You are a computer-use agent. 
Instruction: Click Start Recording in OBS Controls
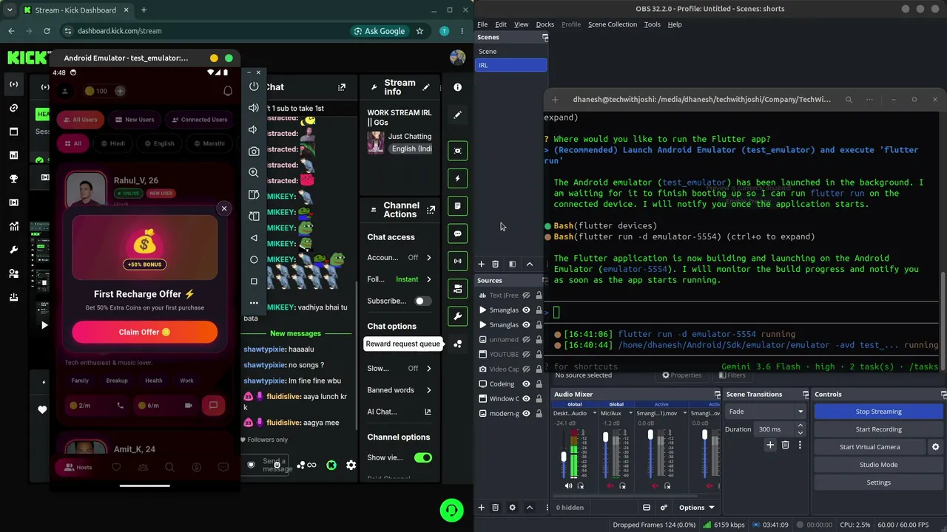(x=878, y=429)
